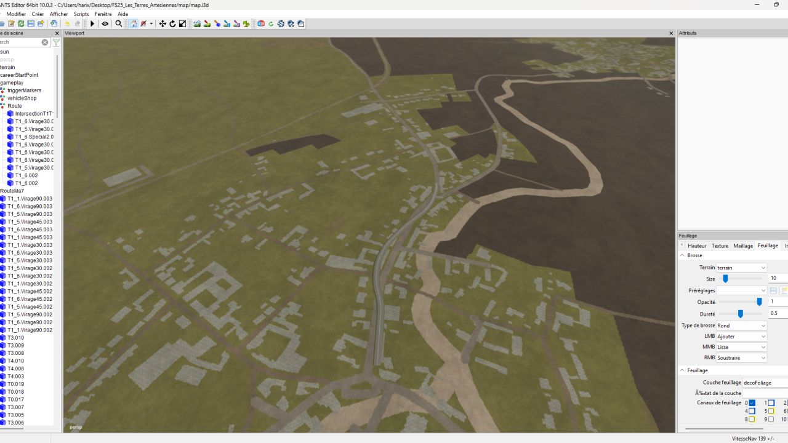788x443 pixels.
Task: Switch to the Maillage tab
Action: 743,245
